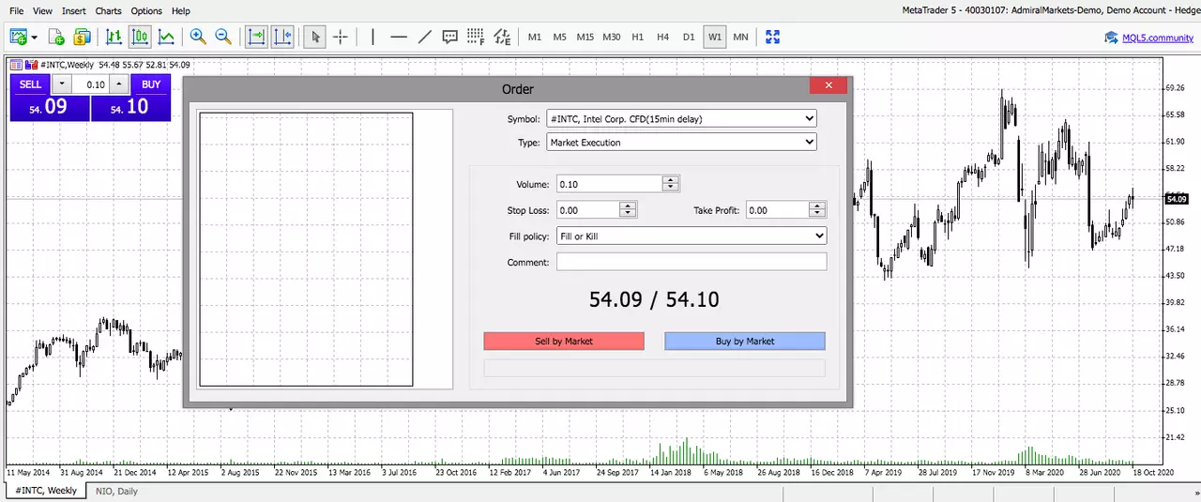This screenshot has height=502, width=1201.
Task: Open the View menu
Action: [x=42, y=11]
